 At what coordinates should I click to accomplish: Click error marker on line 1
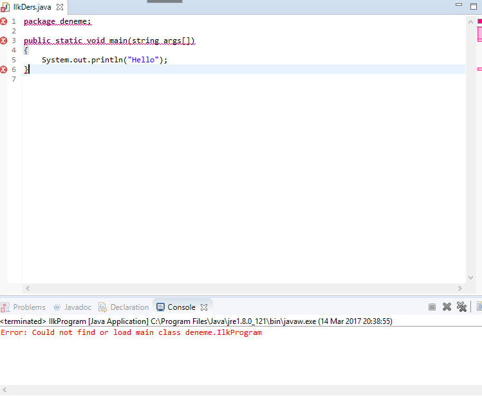tap(4, 21)
